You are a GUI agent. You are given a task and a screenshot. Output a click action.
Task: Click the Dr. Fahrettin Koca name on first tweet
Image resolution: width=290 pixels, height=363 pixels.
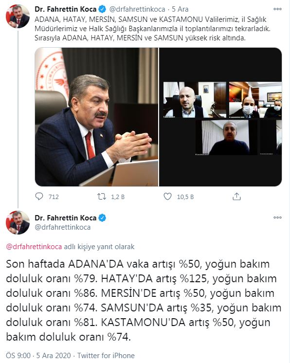[x=66, y=9]
